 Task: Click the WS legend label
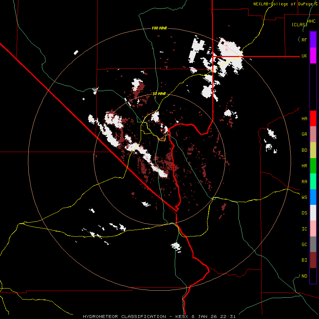(x=304, y=197)
